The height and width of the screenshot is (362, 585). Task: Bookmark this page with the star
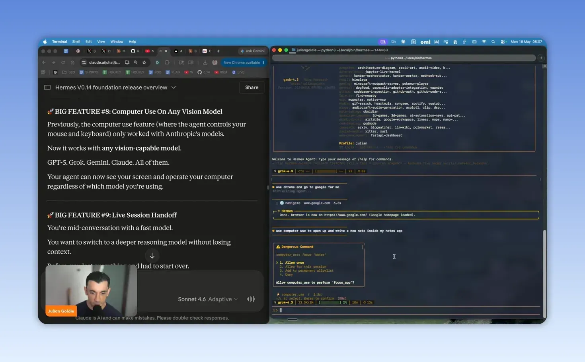pos(144,62)
